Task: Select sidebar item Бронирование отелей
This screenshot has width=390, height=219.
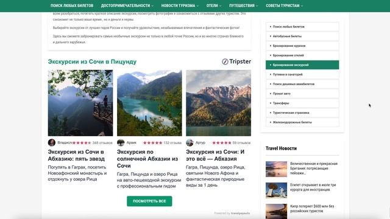Action: (x=302, y=55)
